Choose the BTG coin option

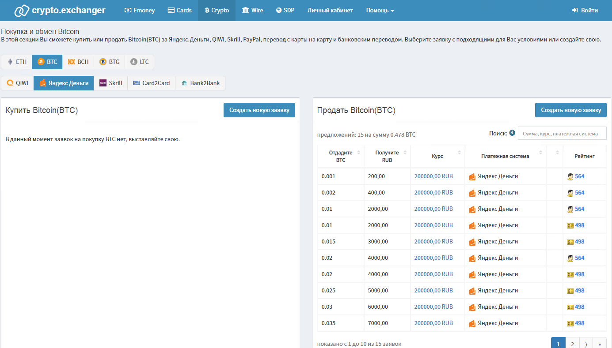[109, 62]
